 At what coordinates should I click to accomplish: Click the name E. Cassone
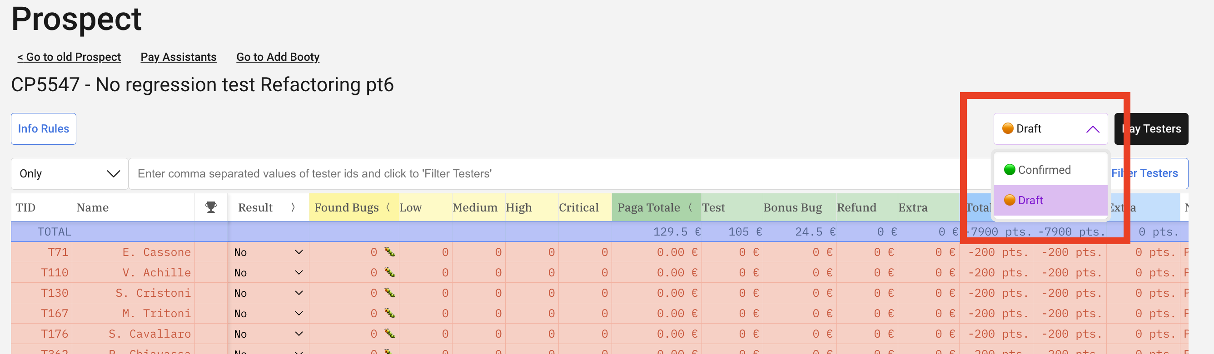156,252
